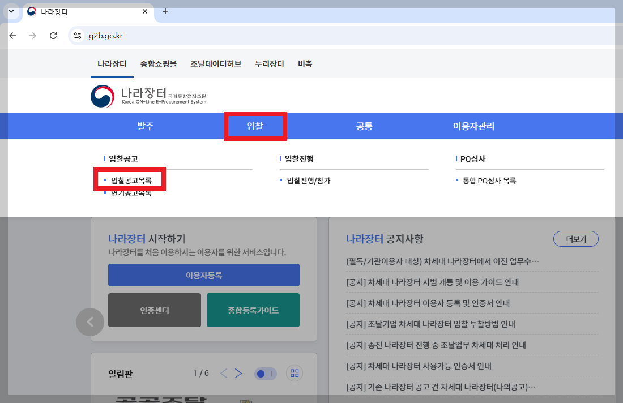Open a new browser tab
Image resolution: width=623 pixels, height=403 pixels.
point(165,11)
